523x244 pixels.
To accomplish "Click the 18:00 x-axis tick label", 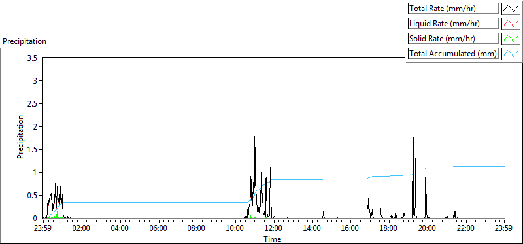I will pyautogui.click(x=389, y=229).
